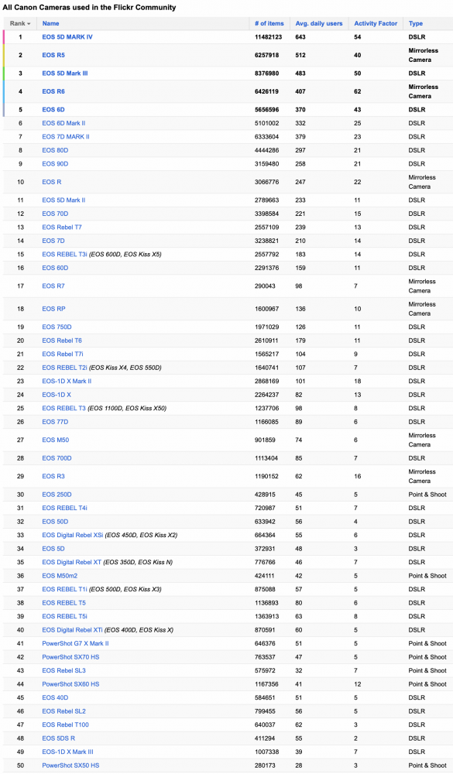453x774 pixels.
Task: Sort by Avg. daily users header
Action: tap(318, 24)
